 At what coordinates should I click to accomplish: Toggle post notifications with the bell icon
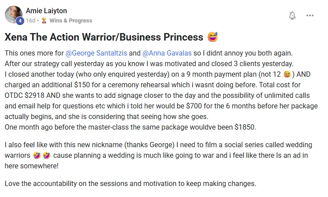292,15
